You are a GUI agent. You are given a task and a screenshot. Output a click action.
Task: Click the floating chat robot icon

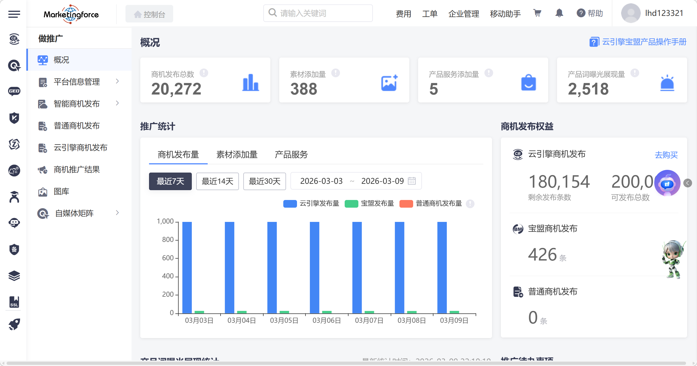(667, 183)
